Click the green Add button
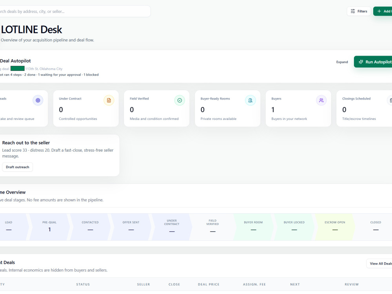The height and width of the screenshot is (294, 392). click(x=383, y=11)
